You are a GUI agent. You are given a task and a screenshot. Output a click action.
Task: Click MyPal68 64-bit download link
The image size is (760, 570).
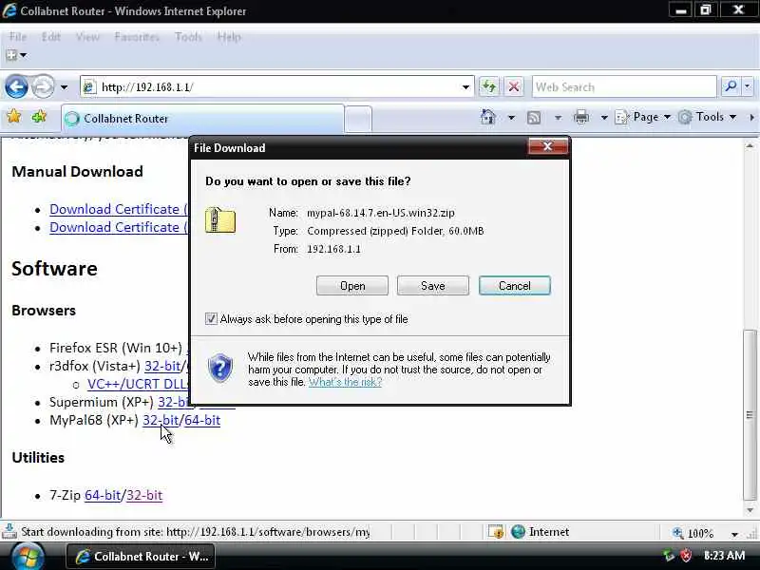tap(202, 420)
